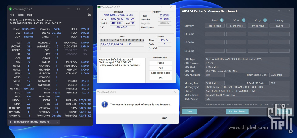Click the TestMem5 title bar app icon
The height and width of the screenshot is (138, 297).
tap(99, 7)
